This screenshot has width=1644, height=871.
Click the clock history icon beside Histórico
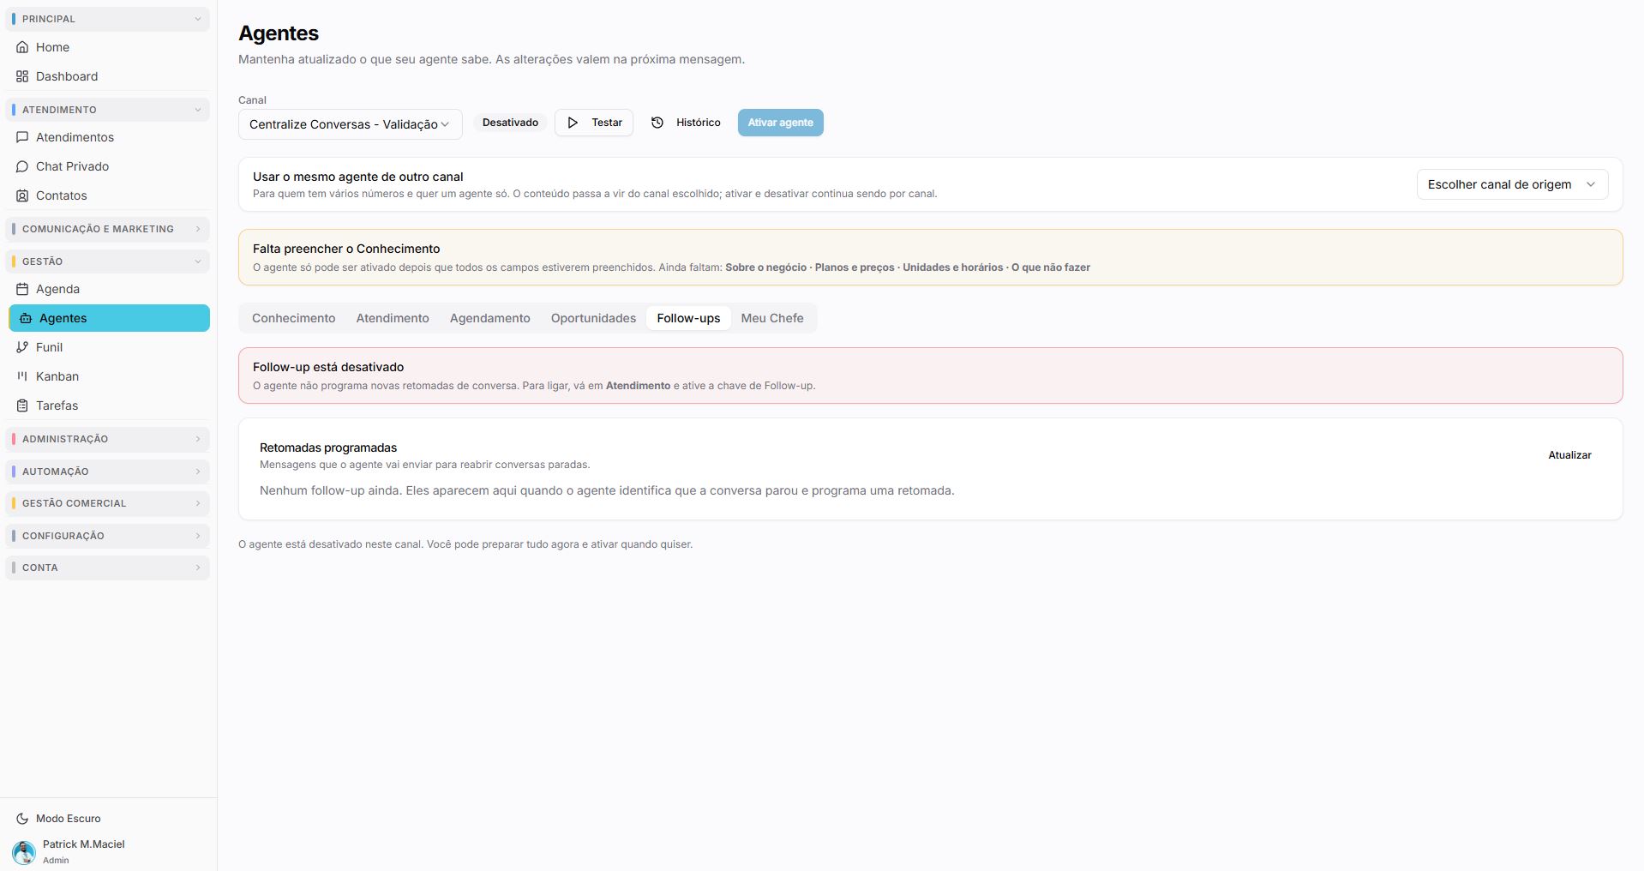pos(657,123)
